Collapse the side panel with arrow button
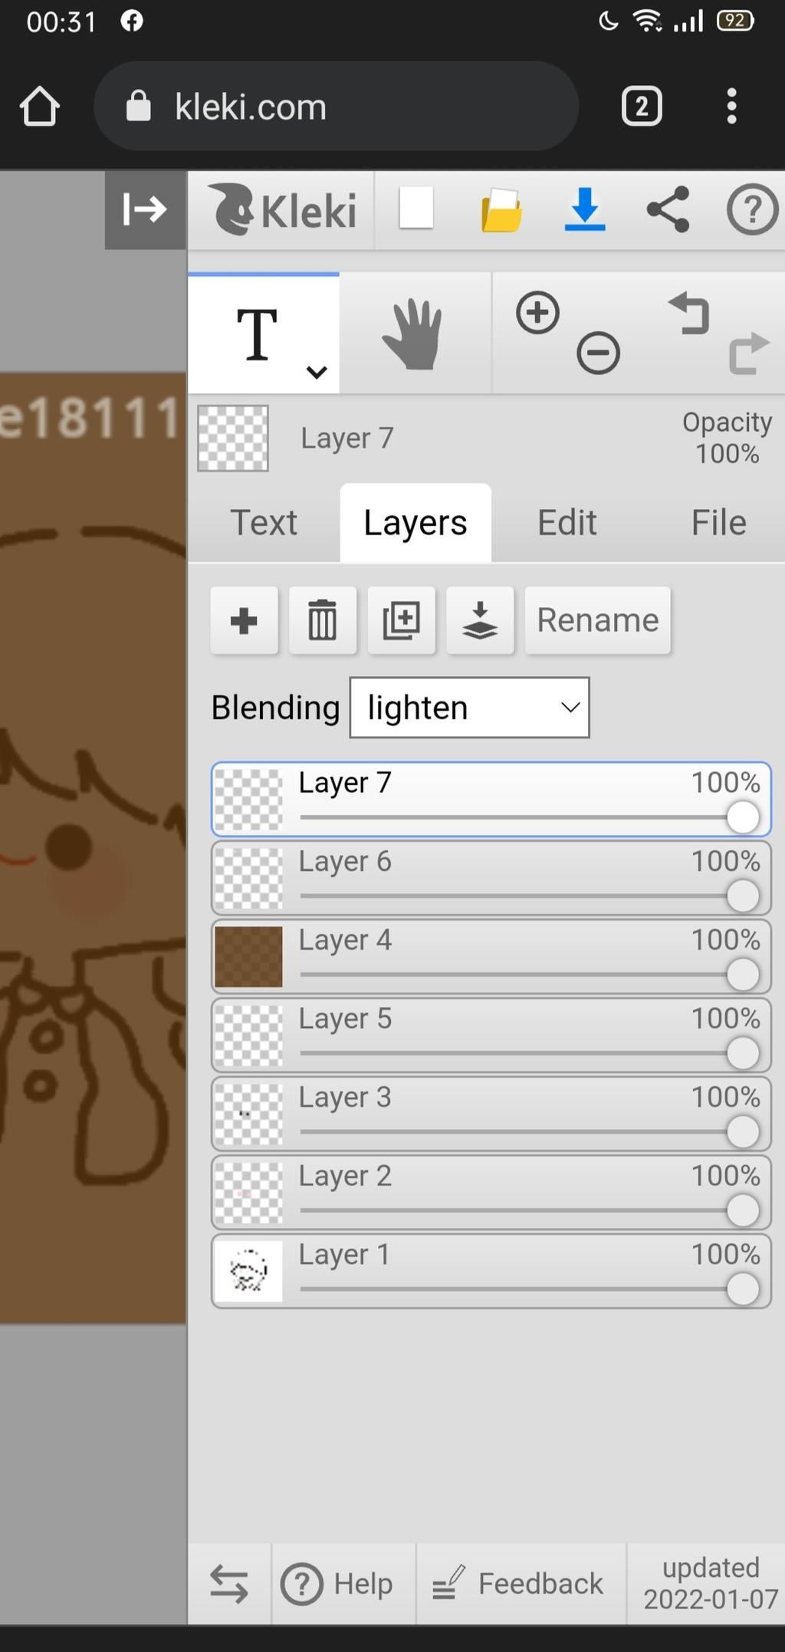The height and width of the screenshot is (1652, 785). coord(145,209)
